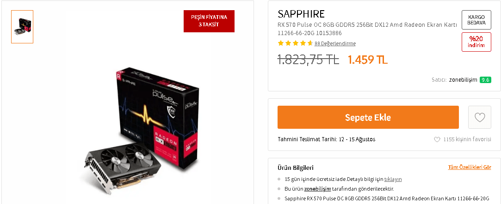Click the star rating icons

coord(295,43)
